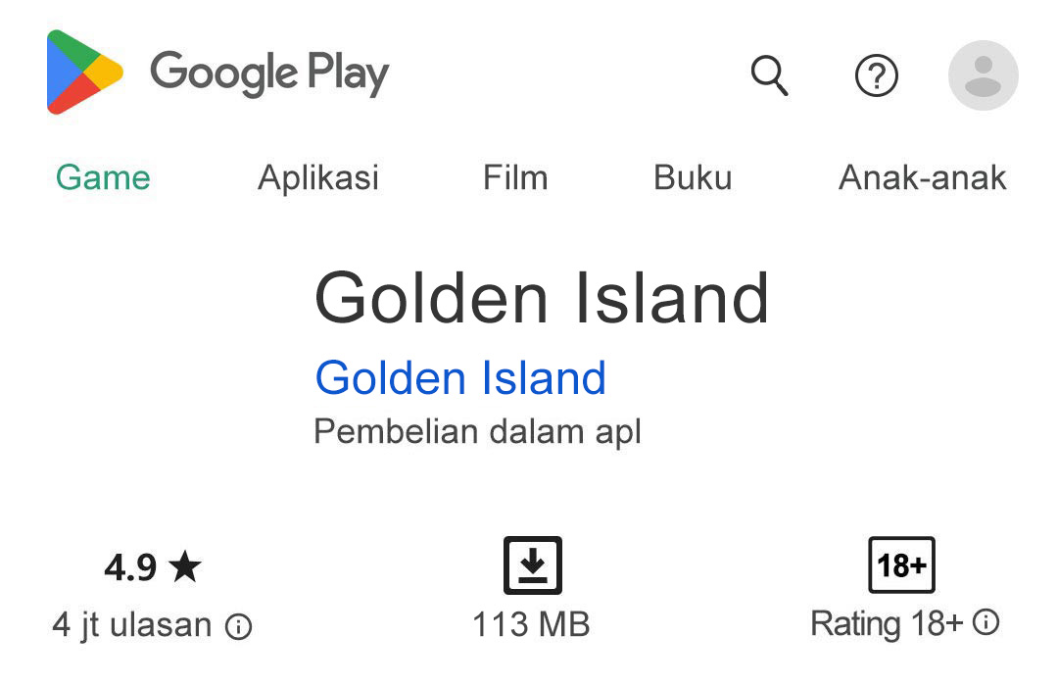Viewport: 1058px width, 686px height.
Task: Click the info icon beside Rating 18+
Action: pyautogui.click(x=986, y=622)
